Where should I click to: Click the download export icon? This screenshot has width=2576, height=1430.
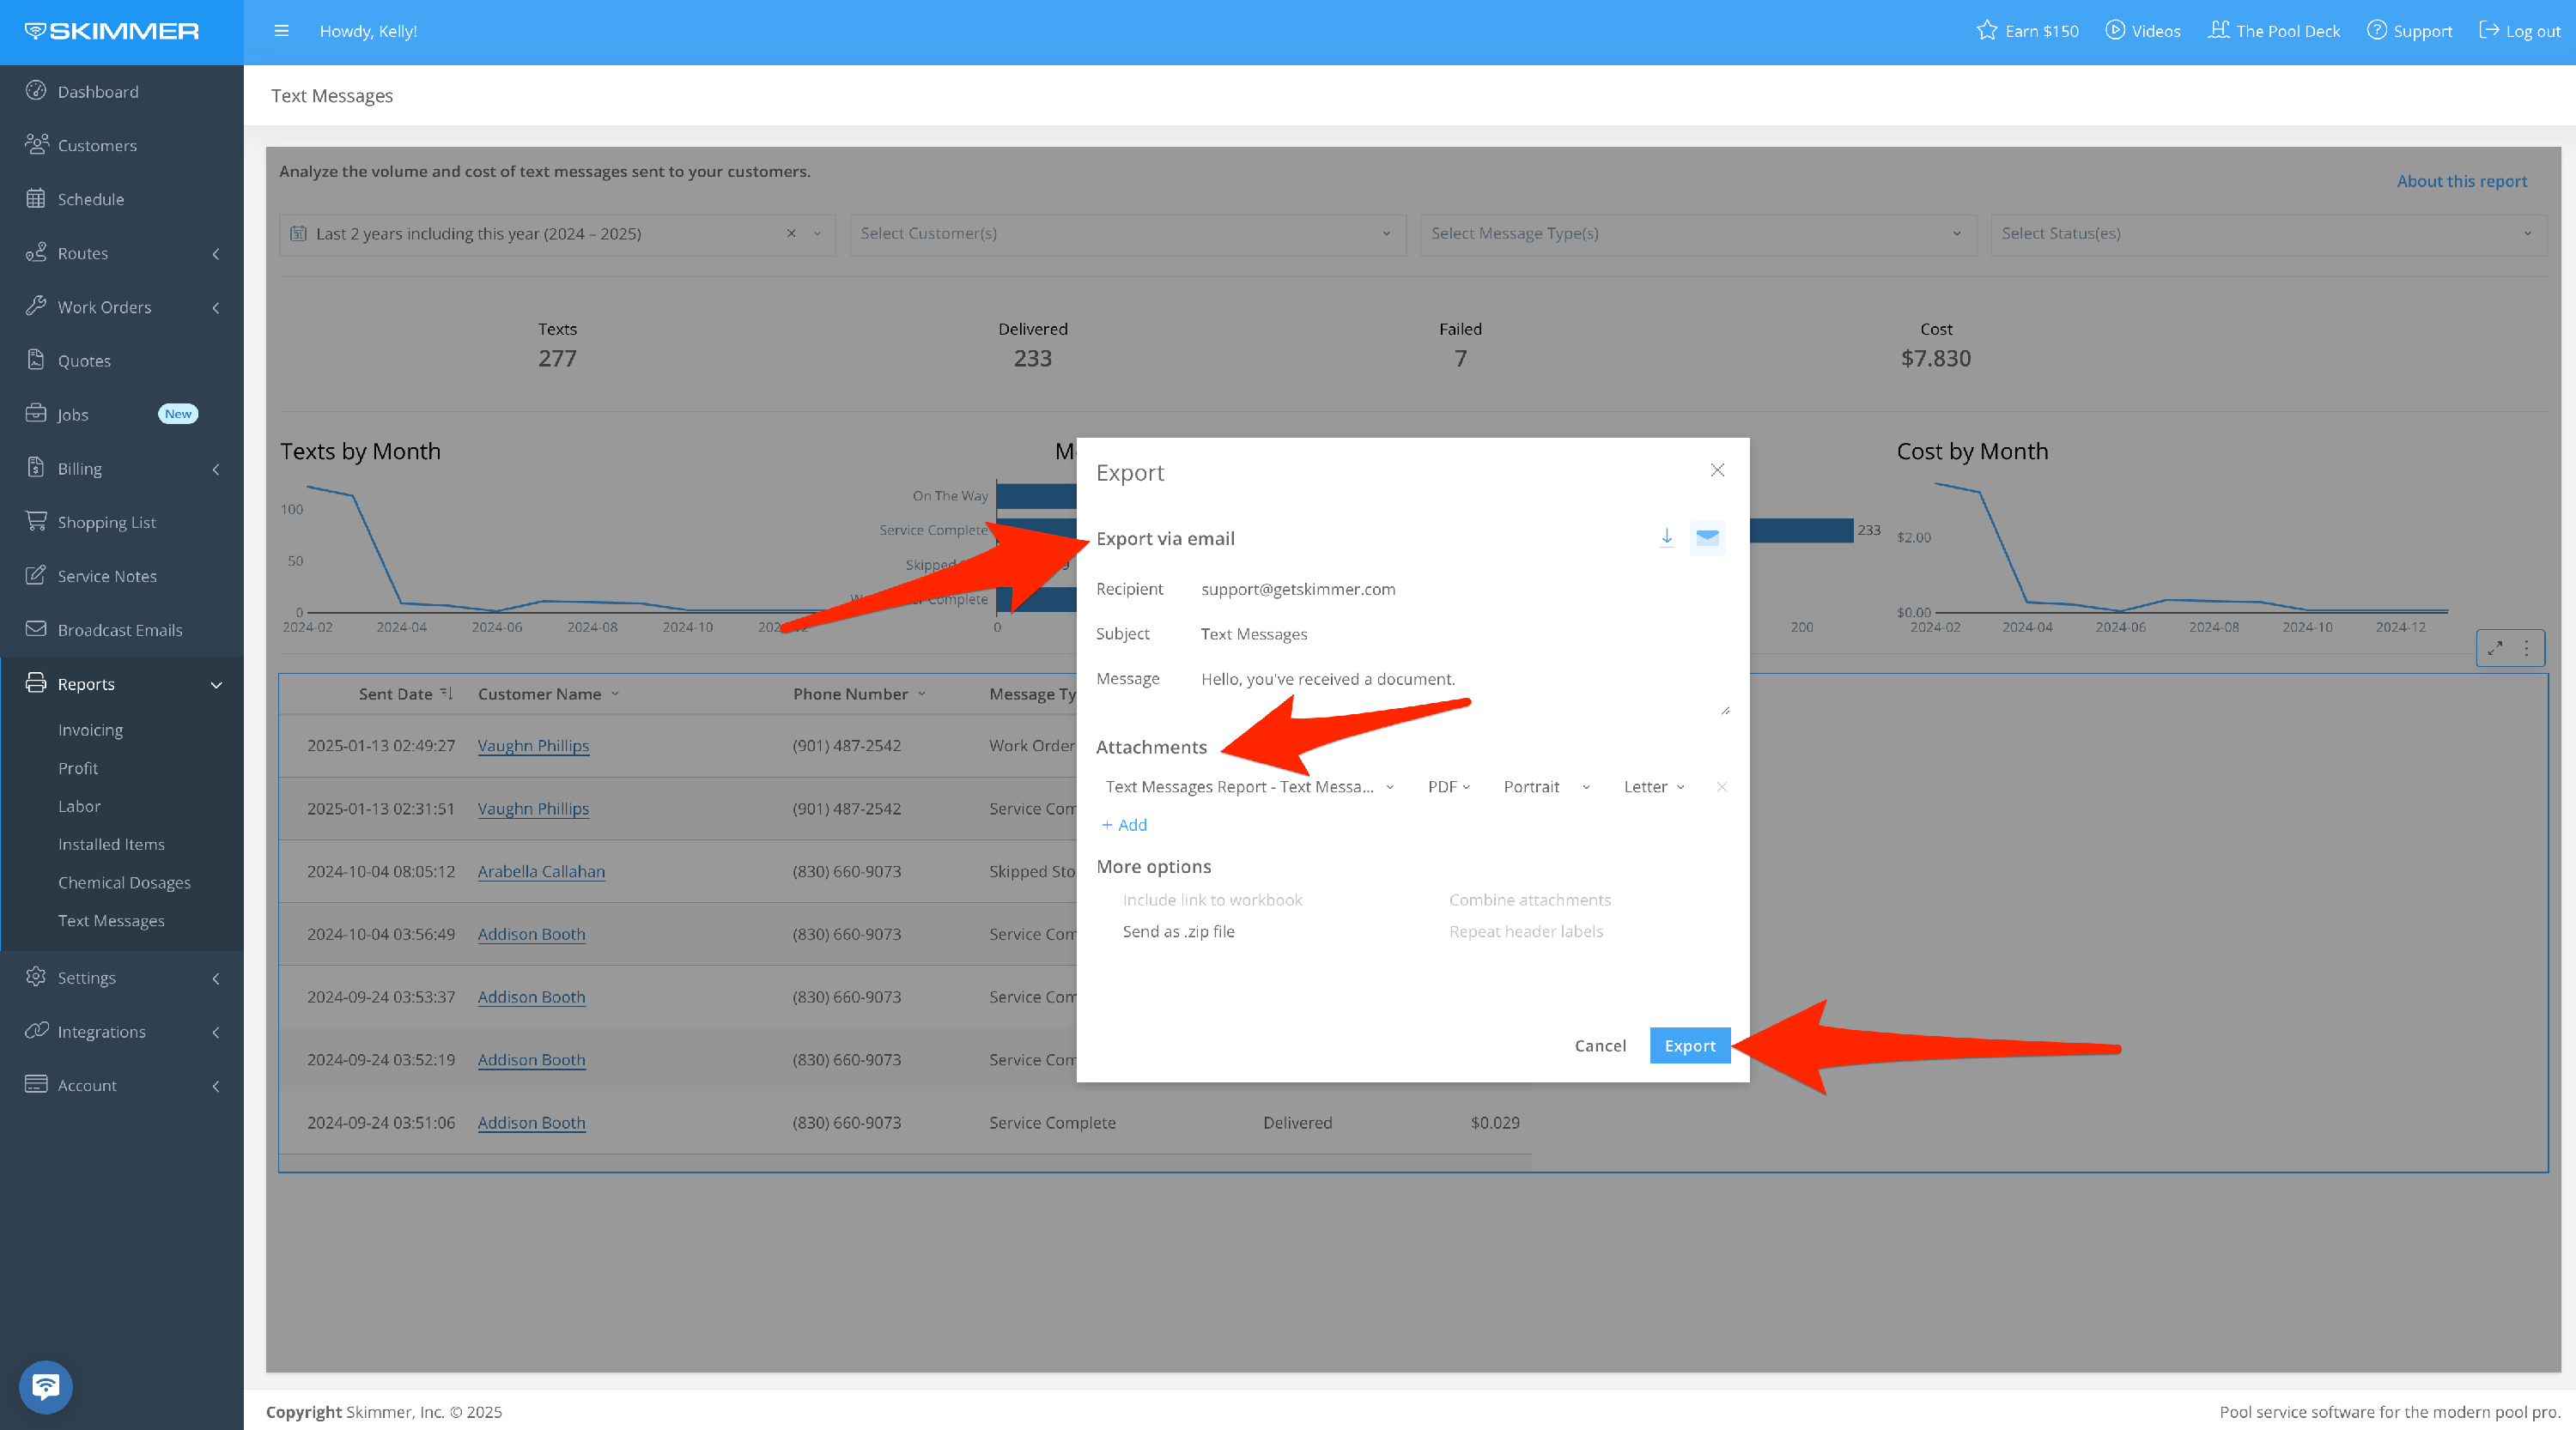point(1666,537)
